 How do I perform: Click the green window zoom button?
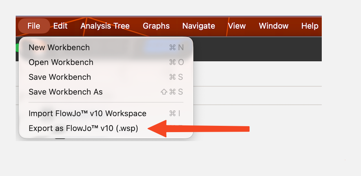(17, 47)
